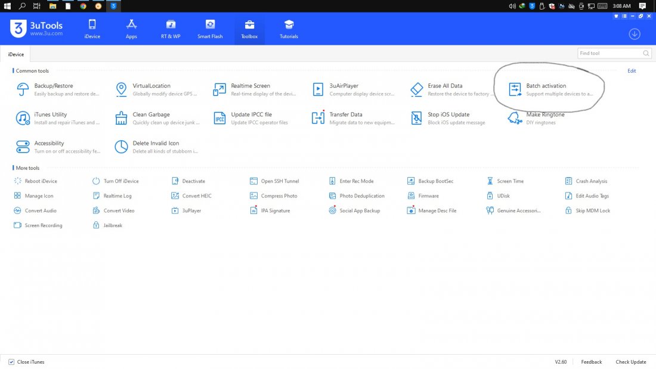656x369 pixels.
Task: Open the Backup/Restore tool
Action: pos(58,89)
